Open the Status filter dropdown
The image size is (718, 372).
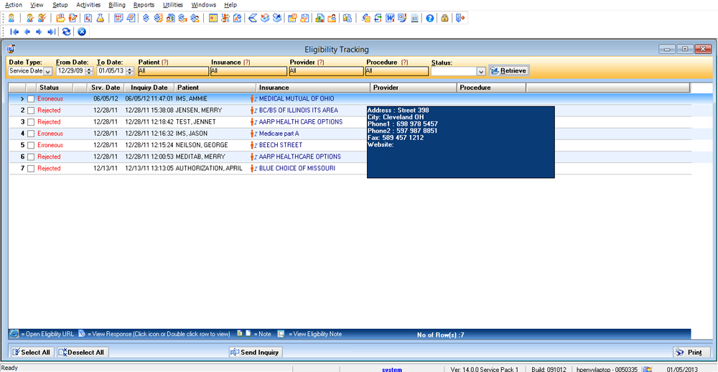pyautogui.click(x=481, y=72)
